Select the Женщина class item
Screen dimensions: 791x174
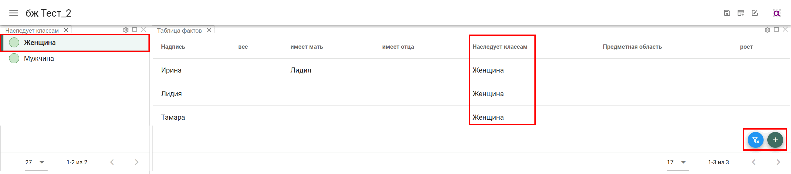(x=75, y=43)
